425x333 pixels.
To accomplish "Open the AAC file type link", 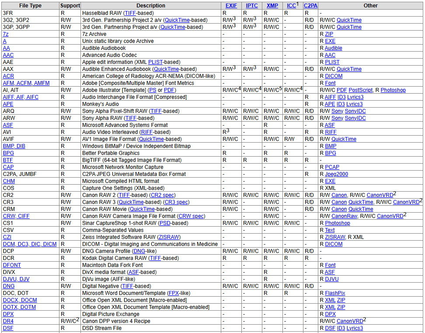I will pos(8,55).
